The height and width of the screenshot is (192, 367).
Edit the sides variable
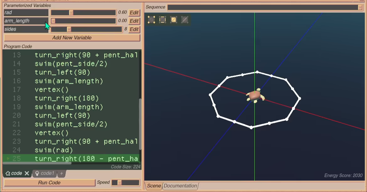pos(134,29)
